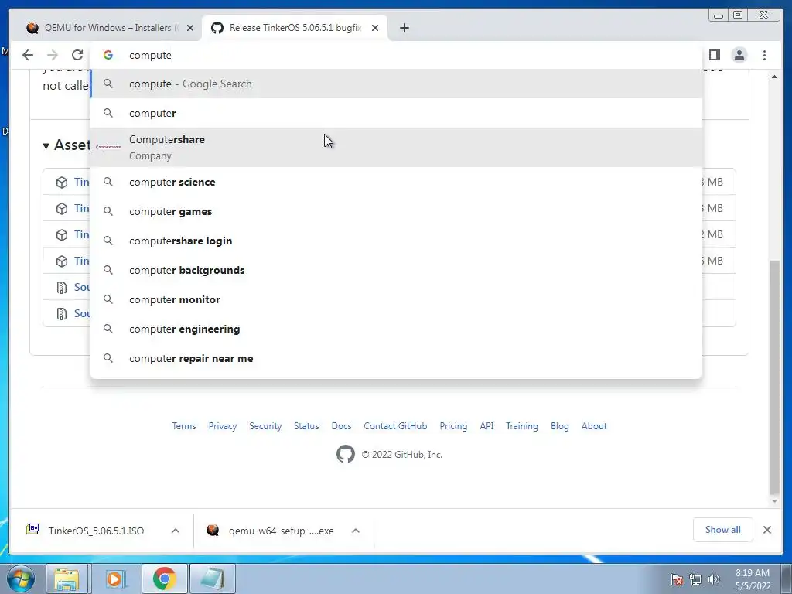Reload the page with the refresh icon
The image size is (792, 594).
pyautogui.click(x=77, y=55)
